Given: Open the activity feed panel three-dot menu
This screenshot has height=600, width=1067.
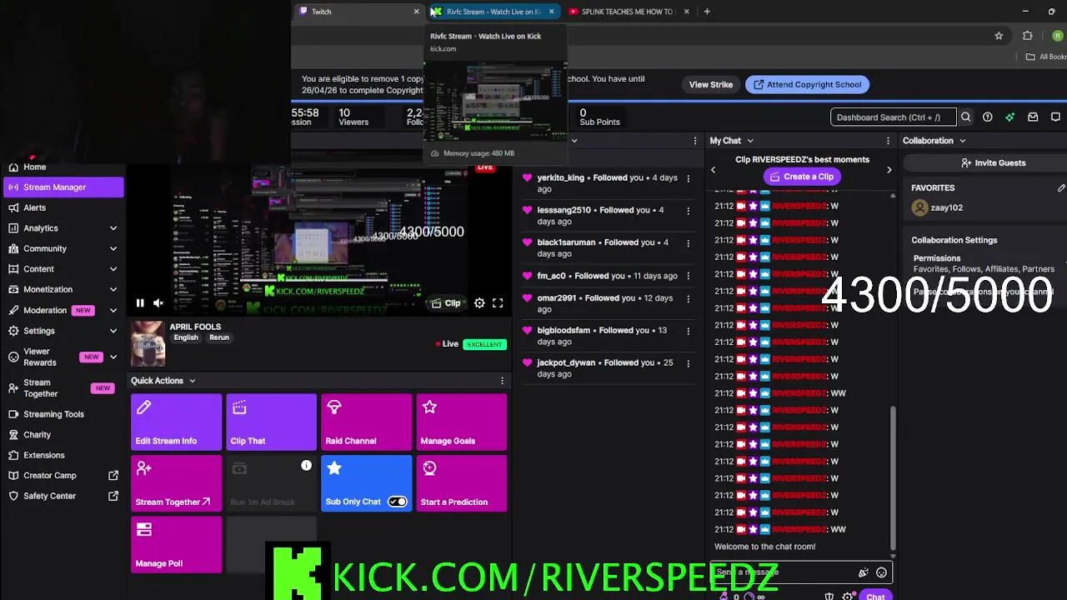Looking at the screenshot, I should point(694,141).
